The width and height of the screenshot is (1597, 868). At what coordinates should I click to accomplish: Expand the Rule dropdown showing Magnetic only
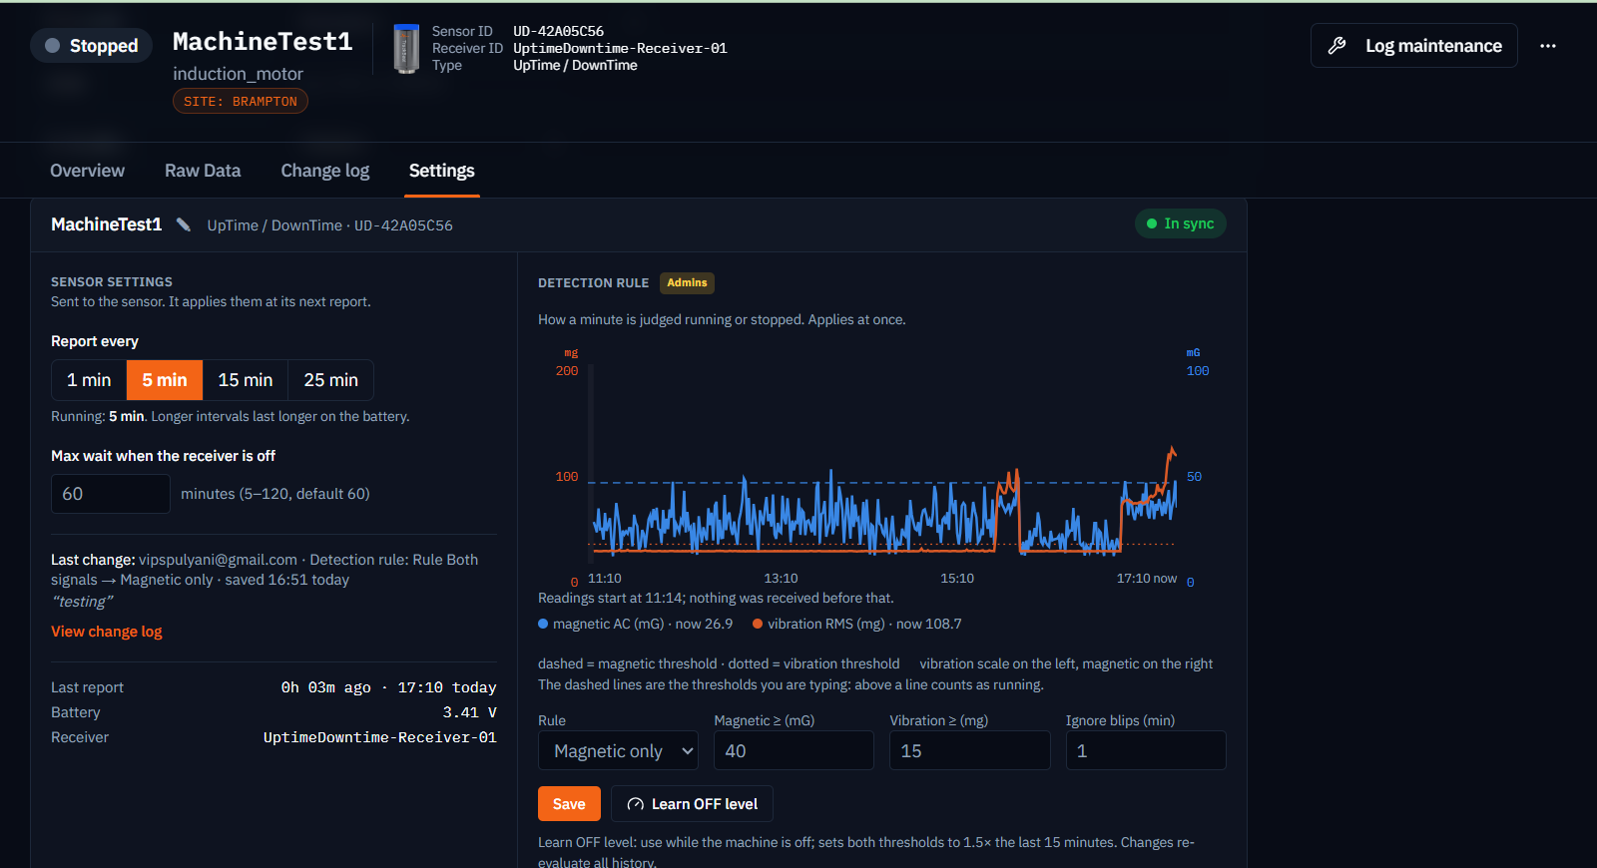618,750
